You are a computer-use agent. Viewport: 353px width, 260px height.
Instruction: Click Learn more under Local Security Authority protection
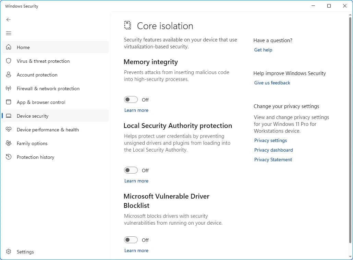coord(136,181)
